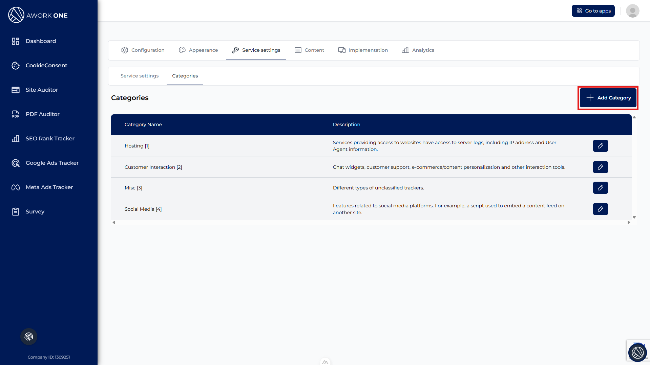Switch to the Configuration tab
This screenshot has width=650, height=365.
point(143,50)
